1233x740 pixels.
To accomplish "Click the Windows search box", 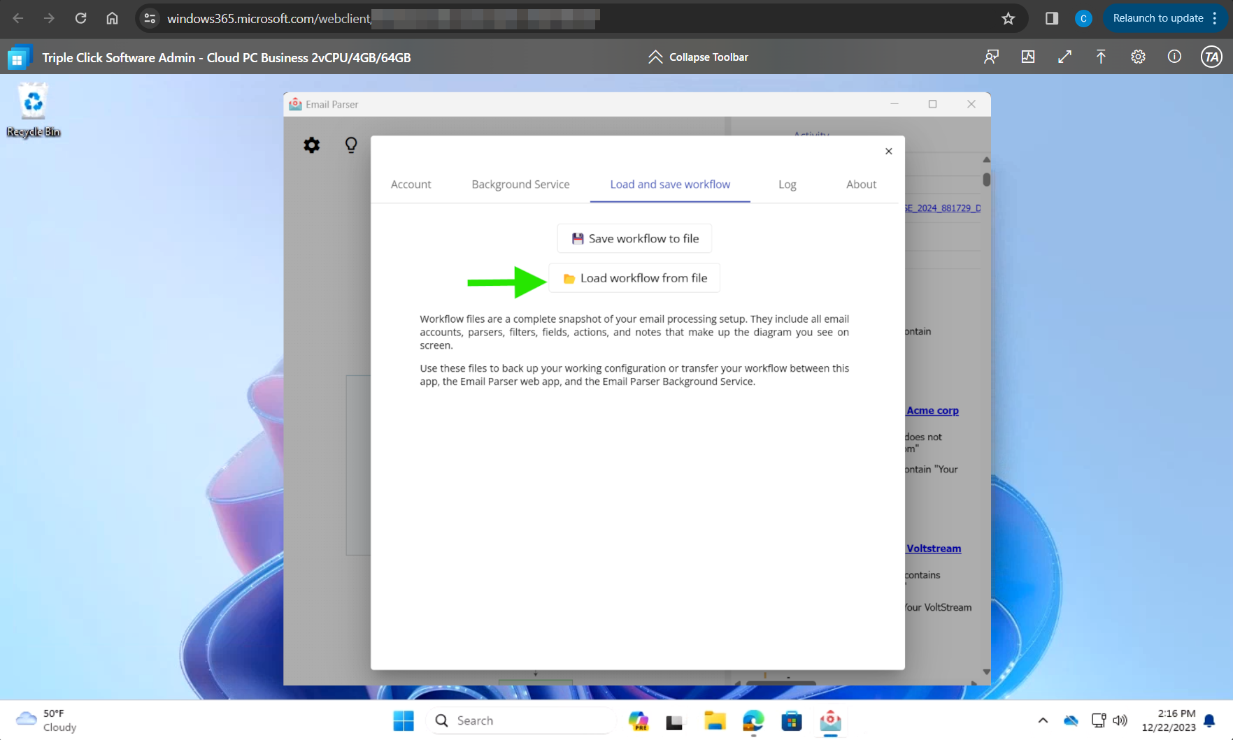I will 521,720.
